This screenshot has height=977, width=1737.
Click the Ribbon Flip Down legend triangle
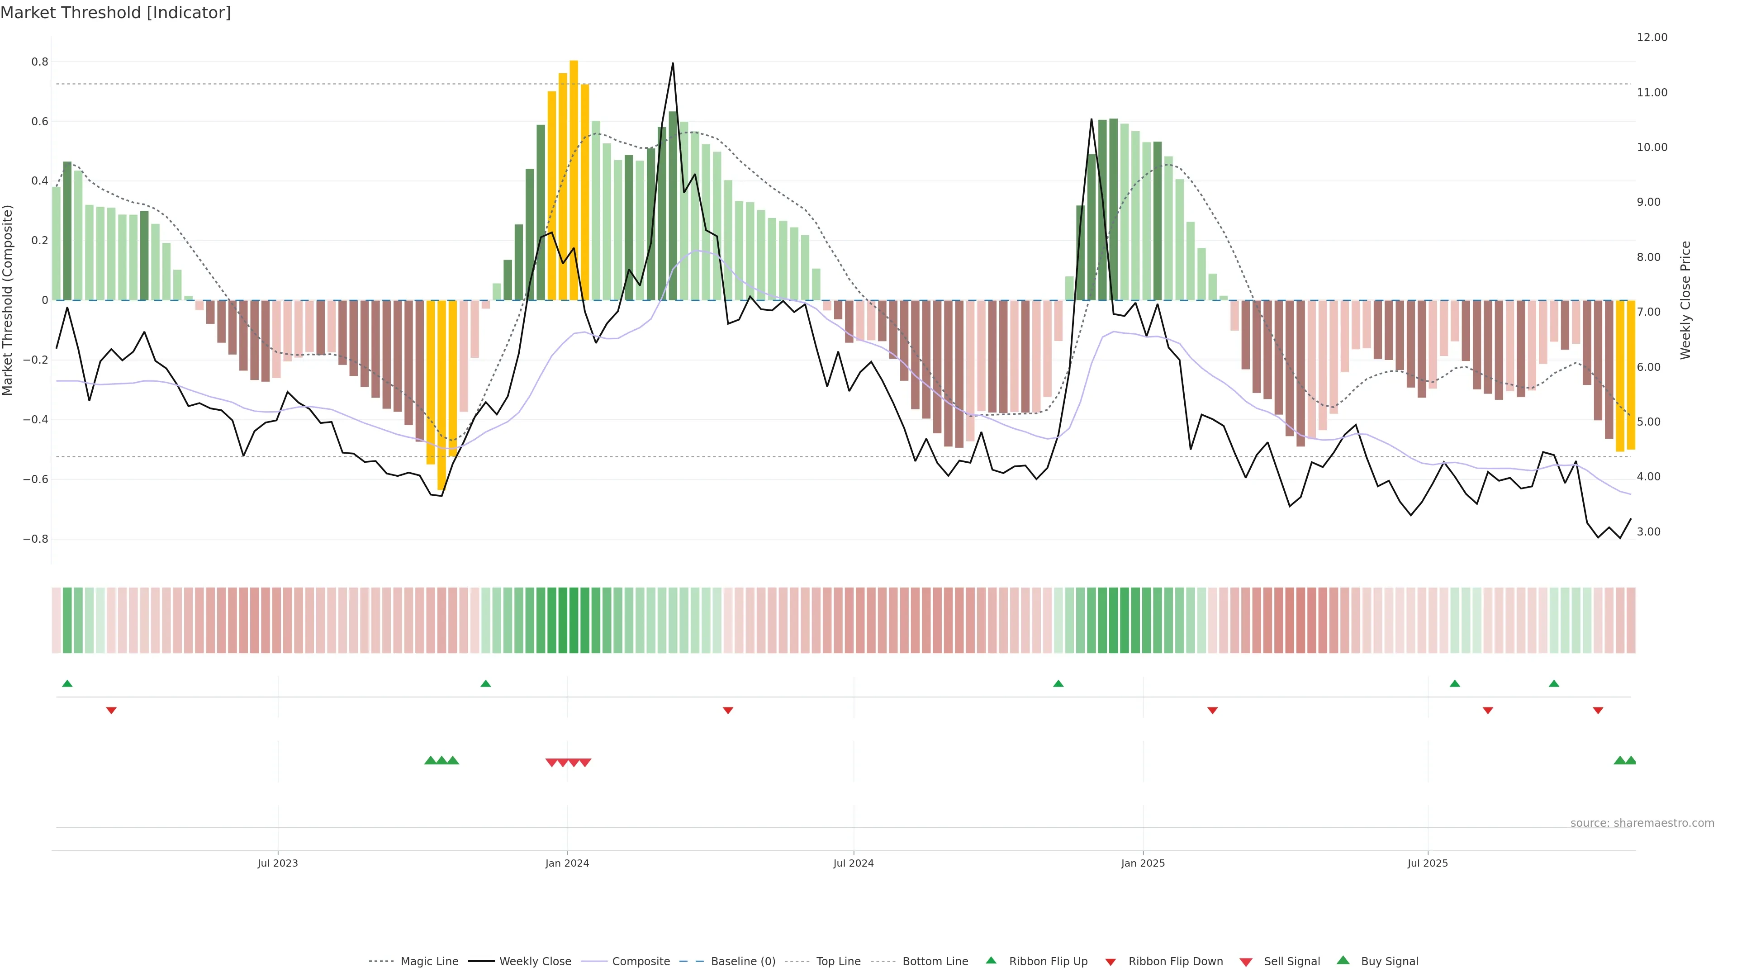pos(1111,962)
